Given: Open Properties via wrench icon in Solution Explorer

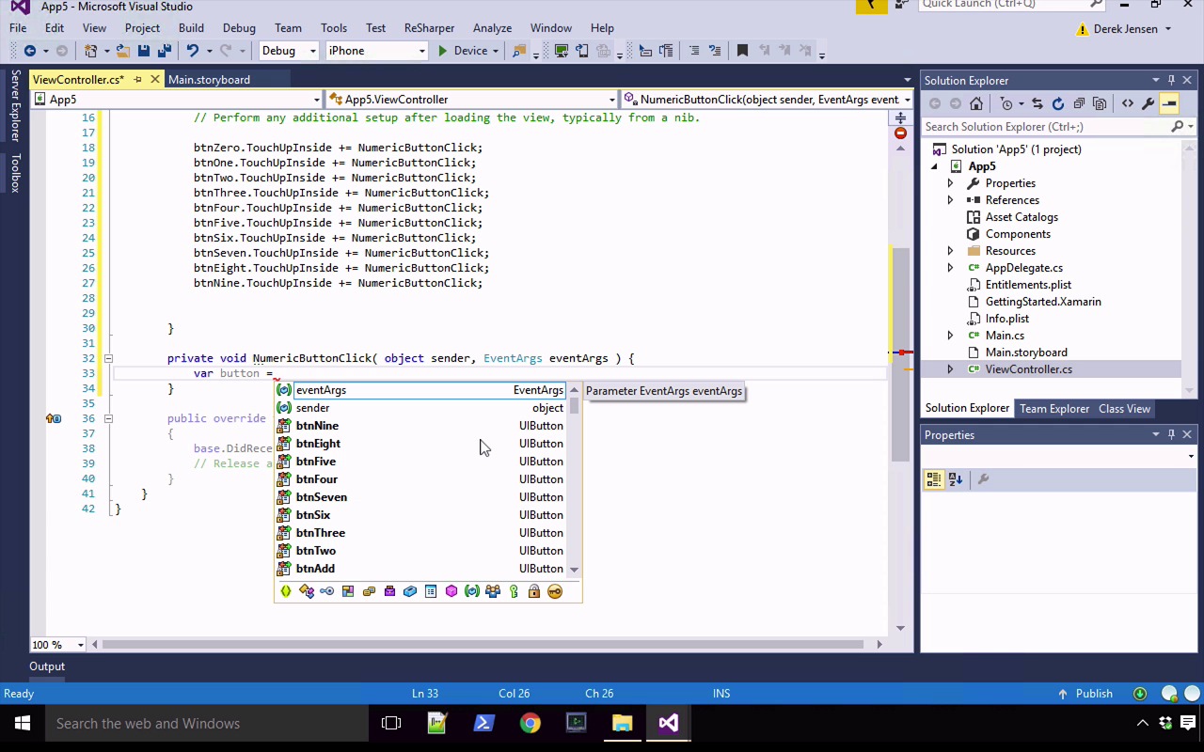Looking at the screenshot, I should pyautogui.click(x=1148, y=103).
